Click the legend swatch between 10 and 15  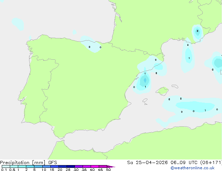[x=46, y=166]
